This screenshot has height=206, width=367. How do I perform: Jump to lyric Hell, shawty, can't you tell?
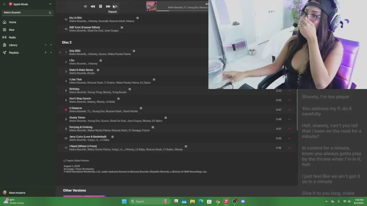coord(331,131)
